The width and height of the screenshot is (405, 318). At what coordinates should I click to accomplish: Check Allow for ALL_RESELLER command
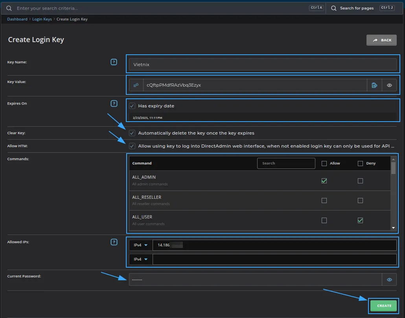tap(324, 200)
